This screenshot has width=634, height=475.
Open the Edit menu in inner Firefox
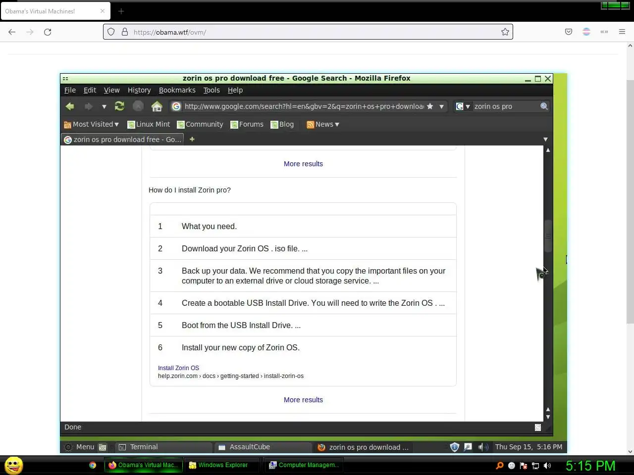click(x=90, y=90)
